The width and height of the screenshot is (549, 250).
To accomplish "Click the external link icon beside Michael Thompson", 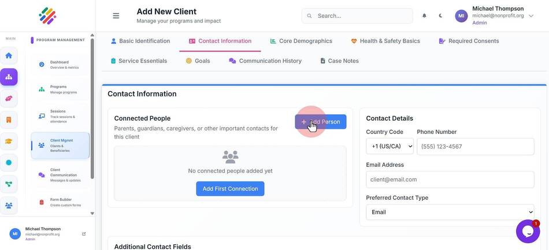I will (x=84, y=234).
